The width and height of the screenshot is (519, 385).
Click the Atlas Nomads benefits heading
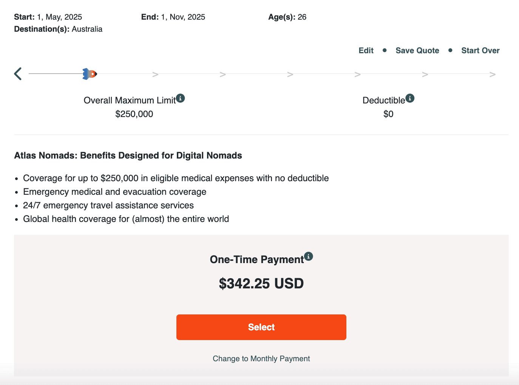pyautogui.click(x=128, y=156)
